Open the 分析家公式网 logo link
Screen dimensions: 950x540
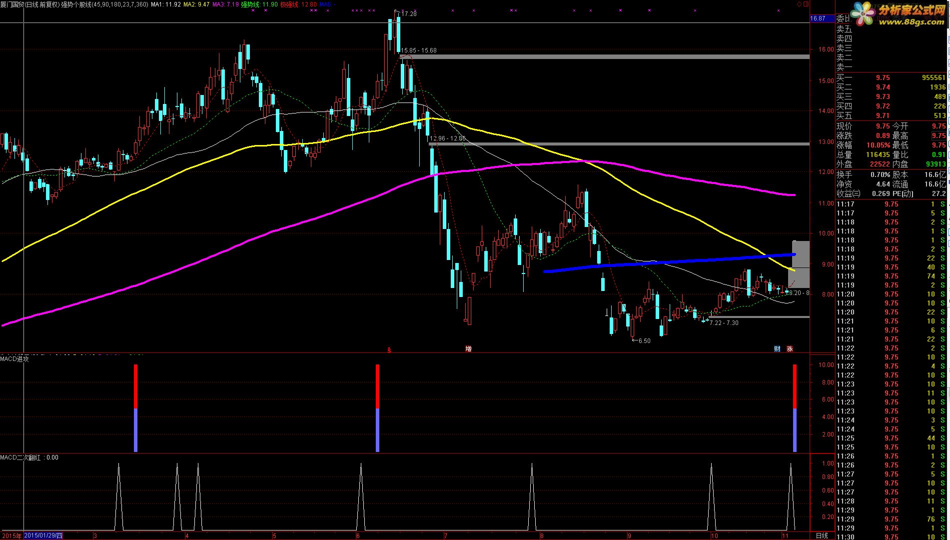[898, 15]
